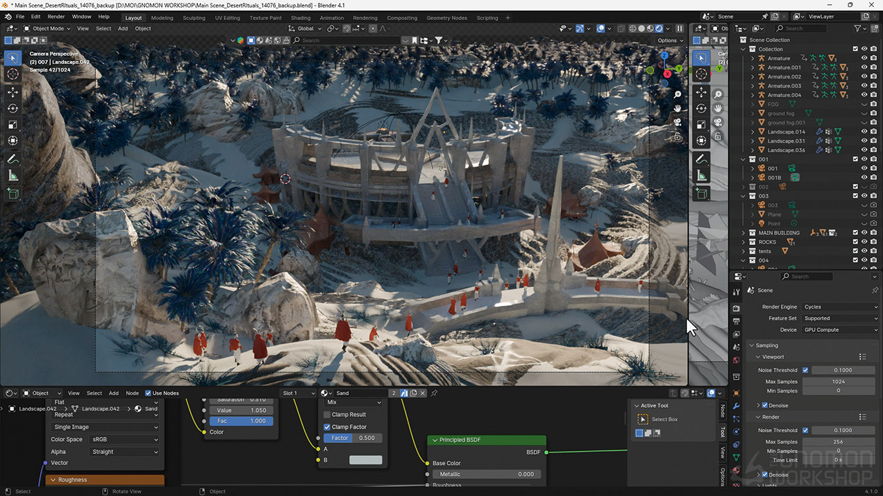Open the Color Space sRGB dropdown

(x=125, y=440)
